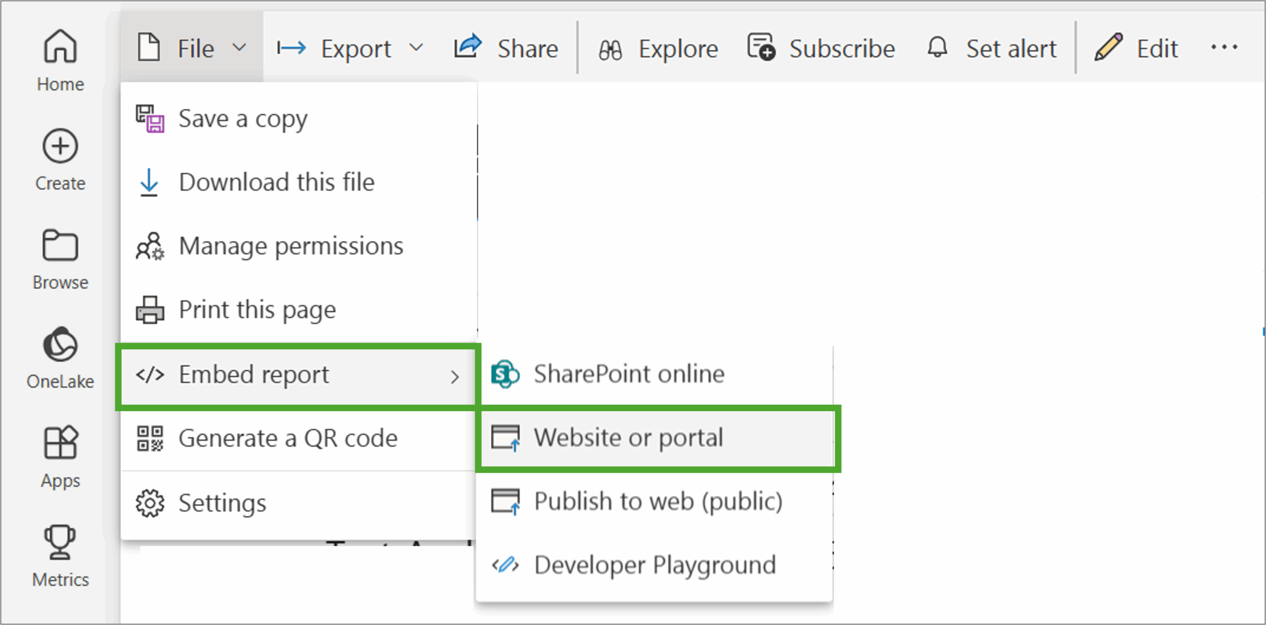This screenshot has width=1266, height=625.
Task: Expand the Export dropdown chevron
Action: tap(416, 48)
